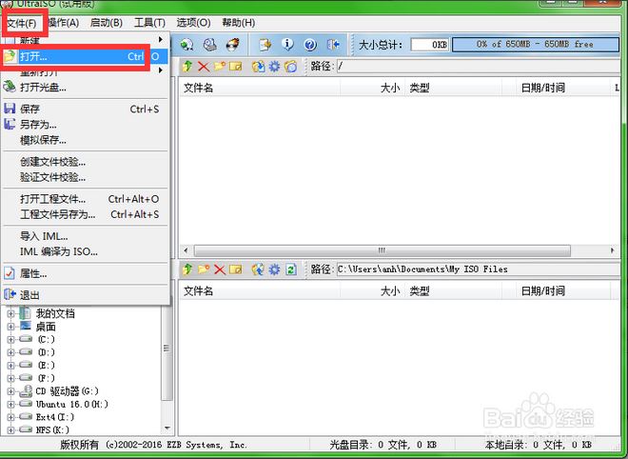
Task: Click the 0% of 650MB capacity bar
Action: point(536,44)
